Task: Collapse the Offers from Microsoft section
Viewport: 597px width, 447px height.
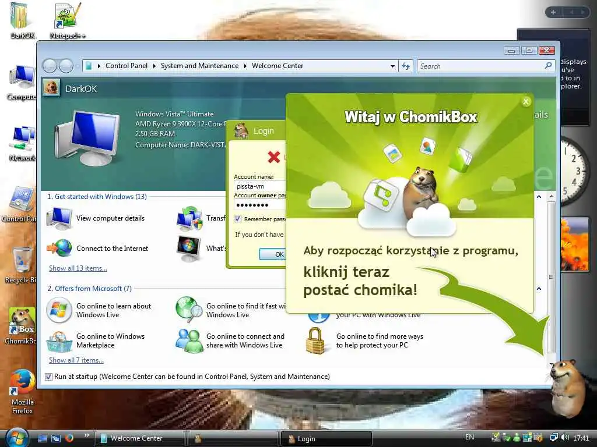Action: [539, 289]
